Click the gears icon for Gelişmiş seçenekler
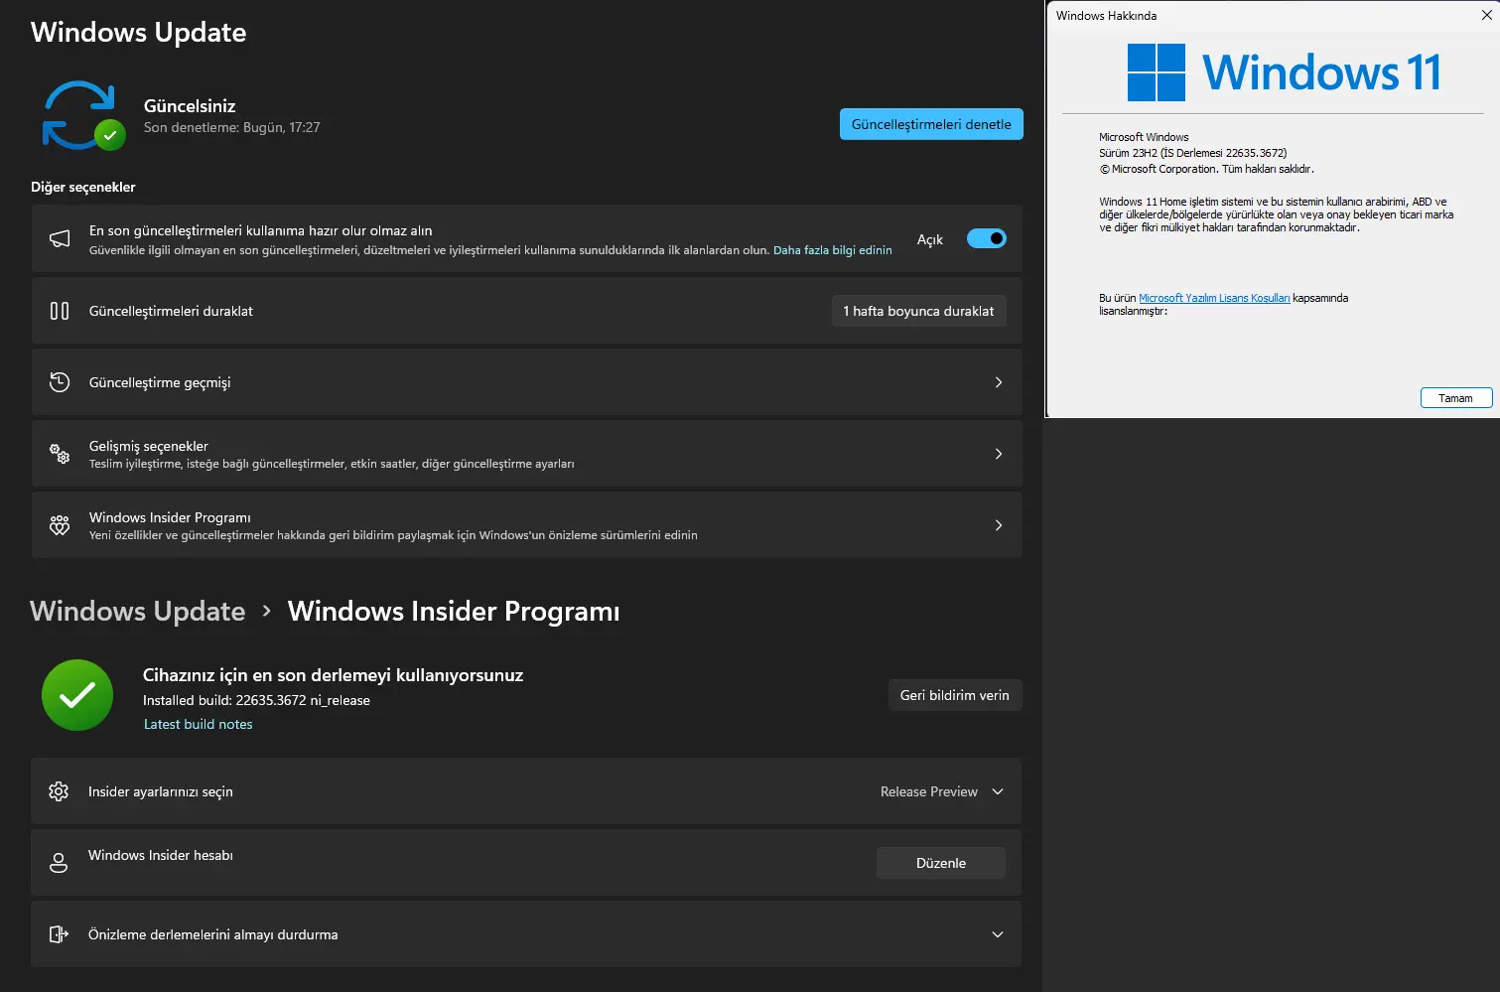This screenshot has height=992, width=1500. pos(60,454)
